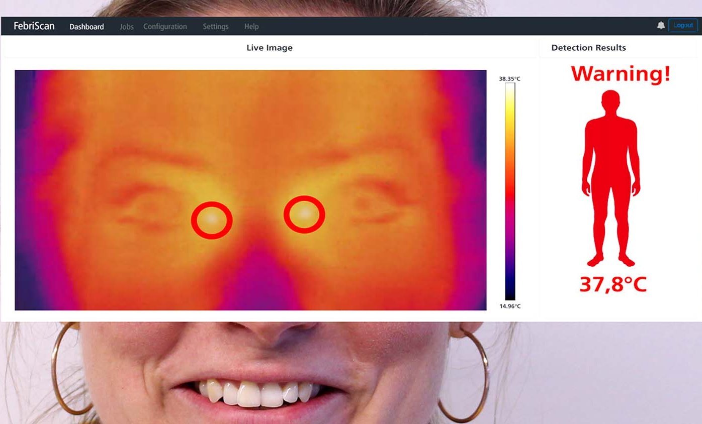
Task: Click the 37,8°C temperature reading
Action: coord(613,284)
